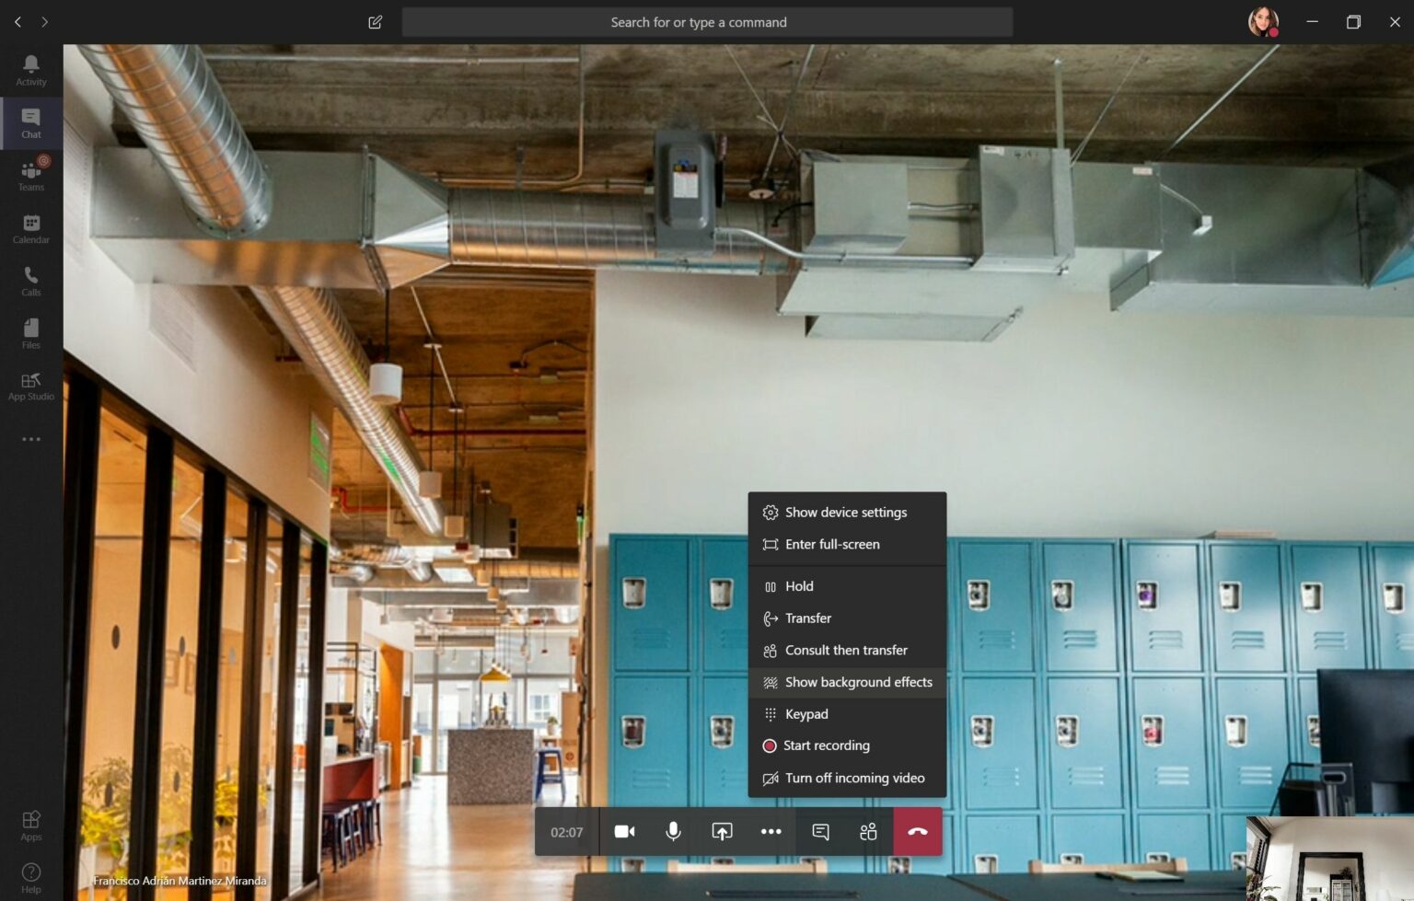Open Show device settings
The height and width of the screenshot is (901, 1414).
(845, 512)
